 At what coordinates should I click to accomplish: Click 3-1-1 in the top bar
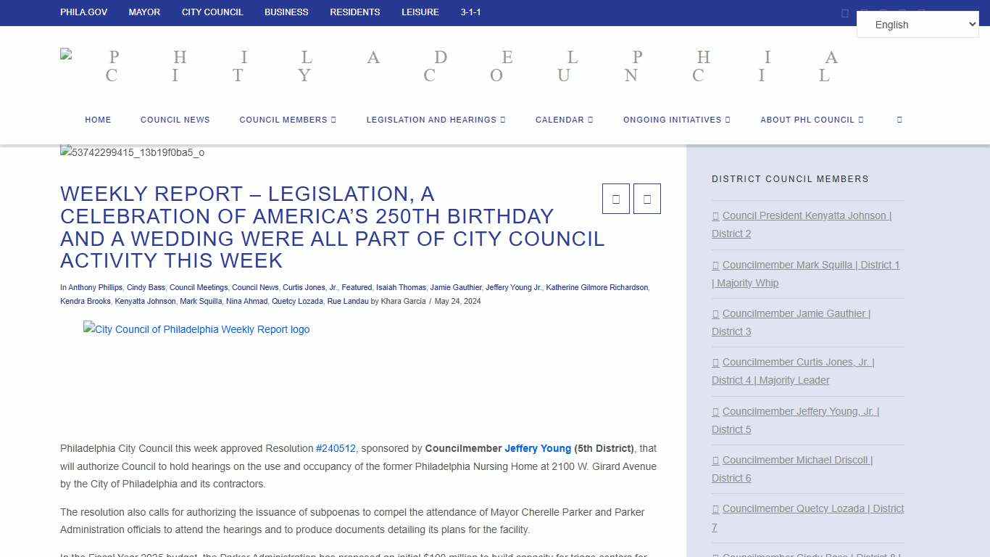tap(470, 12)
